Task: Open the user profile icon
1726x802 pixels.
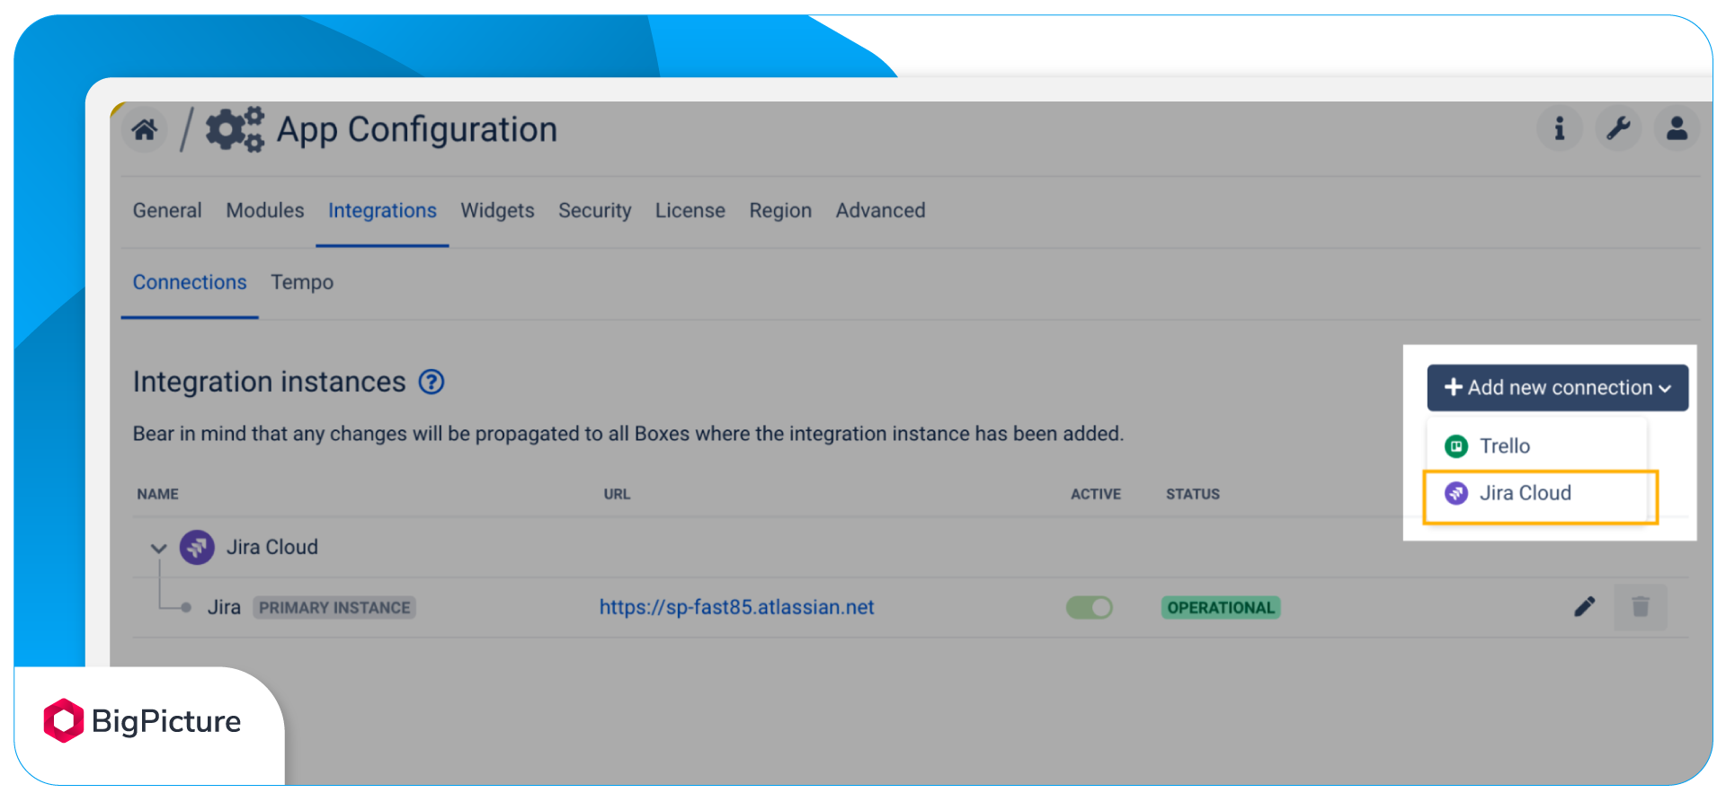Action: click(x=1677, y=128)
